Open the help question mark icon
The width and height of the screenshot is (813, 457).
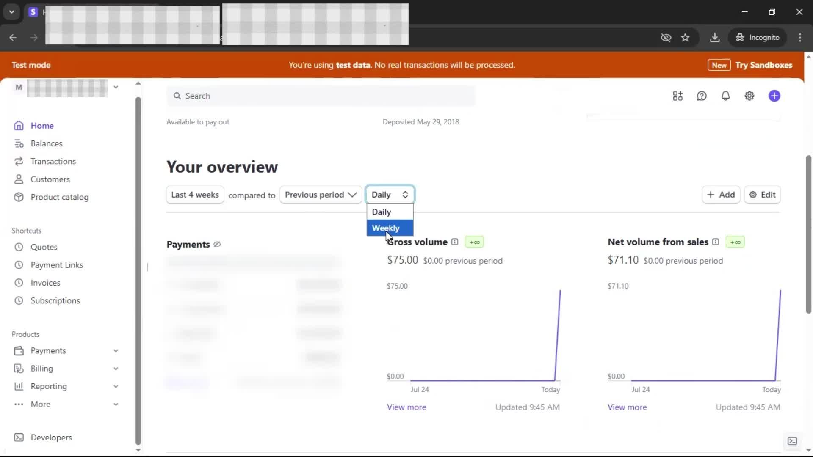[x=702, y=96]
